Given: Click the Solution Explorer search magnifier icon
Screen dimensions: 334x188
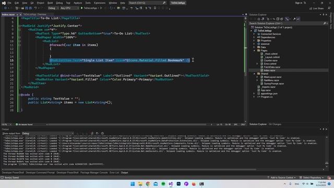Looking at the screenshot, I should 325,23.
